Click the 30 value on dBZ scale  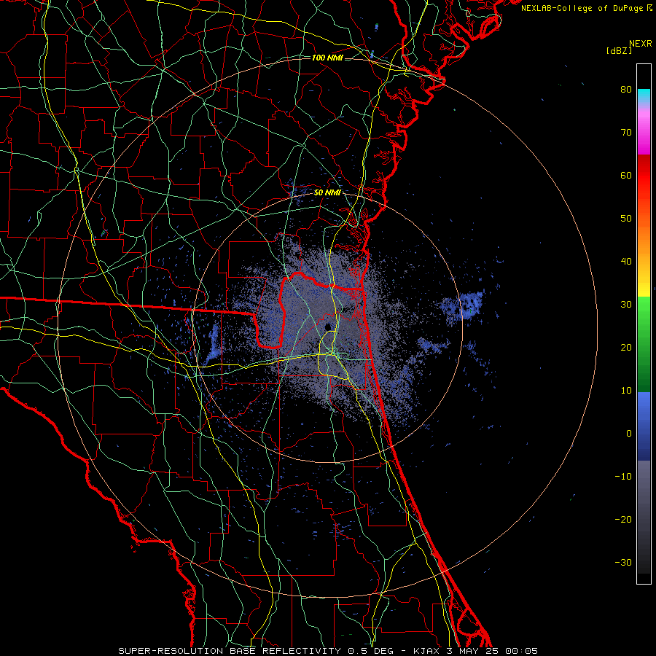click(x=626, y=305)
